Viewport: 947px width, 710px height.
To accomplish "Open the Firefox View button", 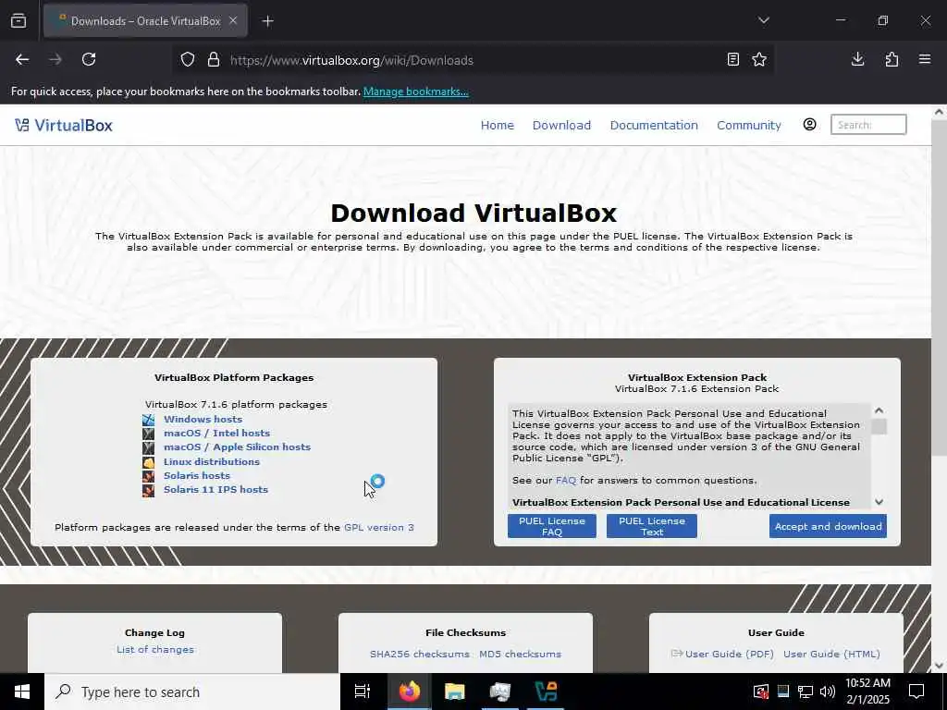I will point(18,21).
